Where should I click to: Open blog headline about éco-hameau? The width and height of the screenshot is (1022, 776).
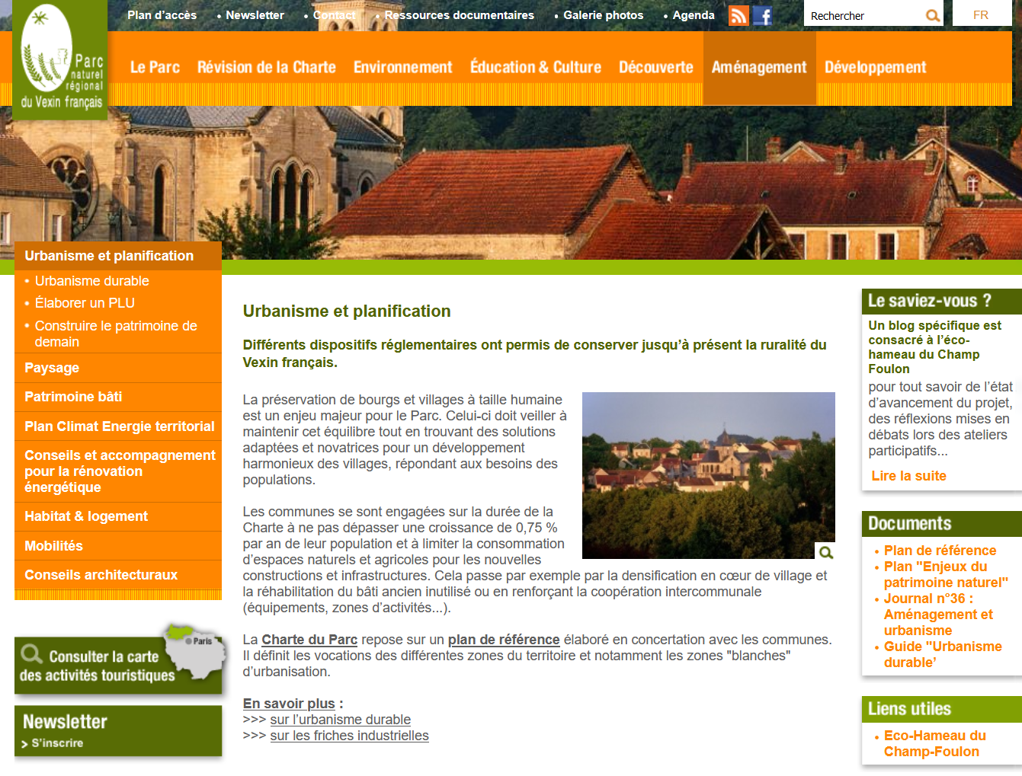(x=934, y=347)
